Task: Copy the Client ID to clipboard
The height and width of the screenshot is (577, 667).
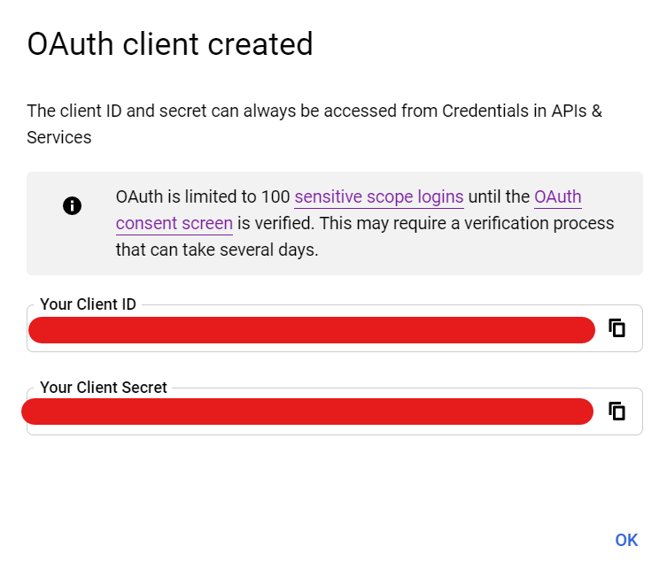Action: pyautogui.click(x=617, y=328)
